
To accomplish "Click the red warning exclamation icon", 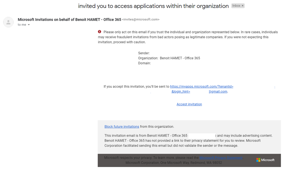I will tap(100, 32).
